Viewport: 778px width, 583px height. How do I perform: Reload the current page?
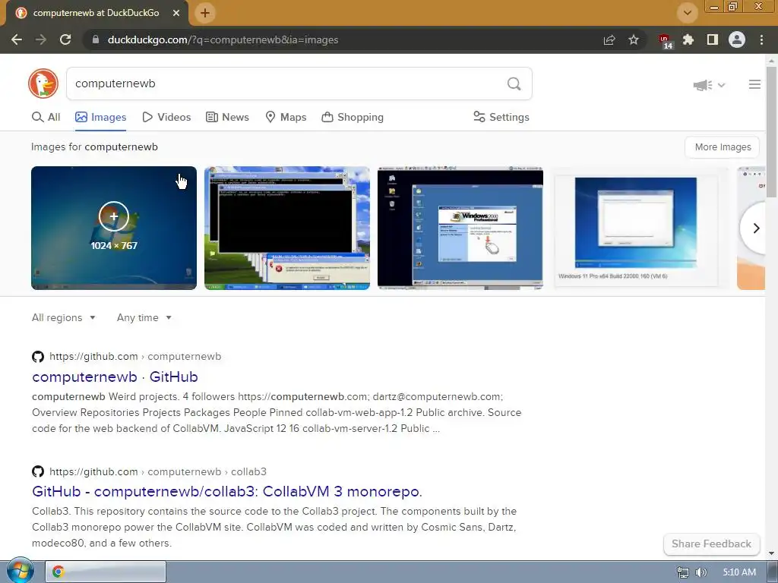(65, 39)
